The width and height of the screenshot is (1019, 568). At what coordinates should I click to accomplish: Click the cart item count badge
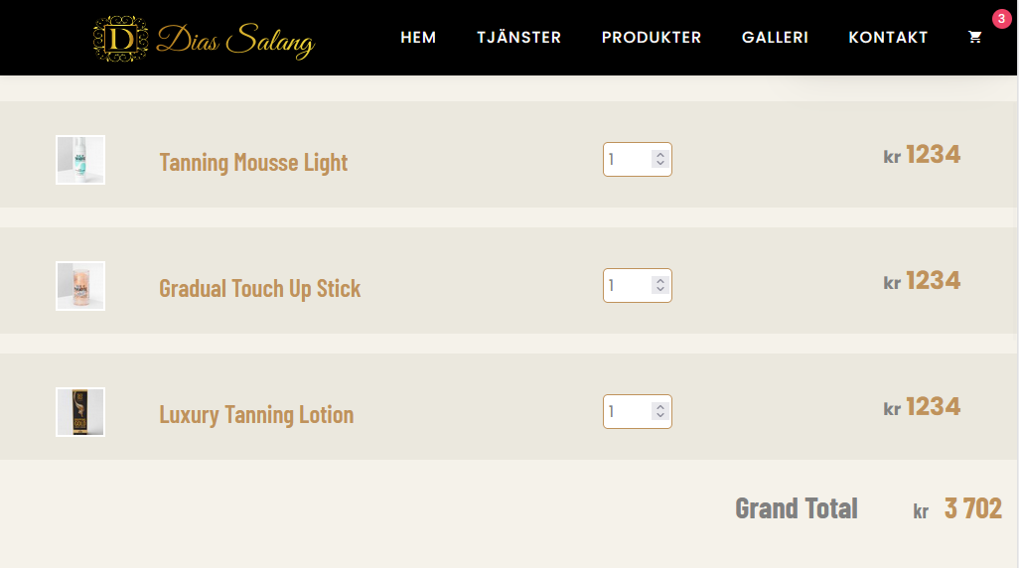coord(1000,19)
